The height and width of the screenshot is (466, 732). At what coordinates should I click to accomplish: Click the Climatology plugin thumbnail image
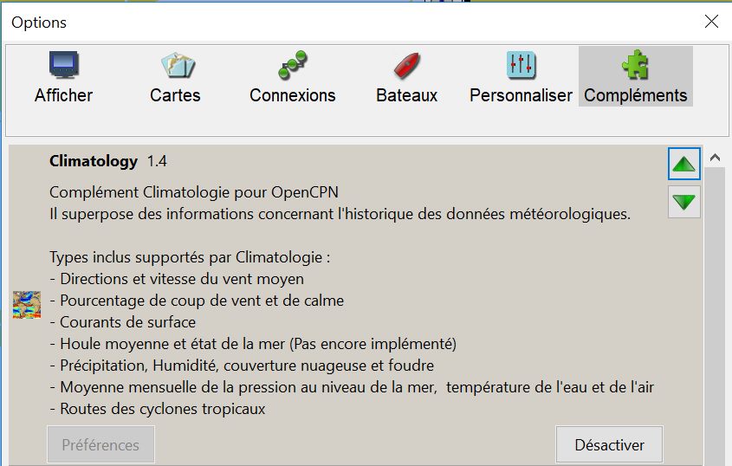click(27, 304)
